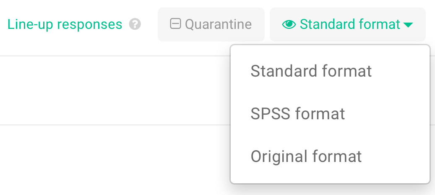Click the green caret arrow icon
The height and width of the screenshot is (195, 435).
pos(408,25)
